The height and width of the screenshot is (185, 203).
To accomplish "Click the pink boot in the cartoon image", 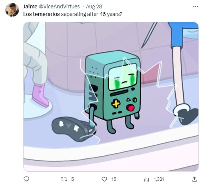I will (40, 96).
